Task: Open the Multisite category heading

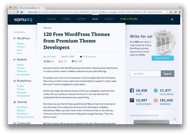Action: [x=22, y=60]
